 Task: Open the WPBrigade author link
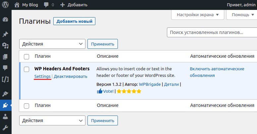coord(150,84)
